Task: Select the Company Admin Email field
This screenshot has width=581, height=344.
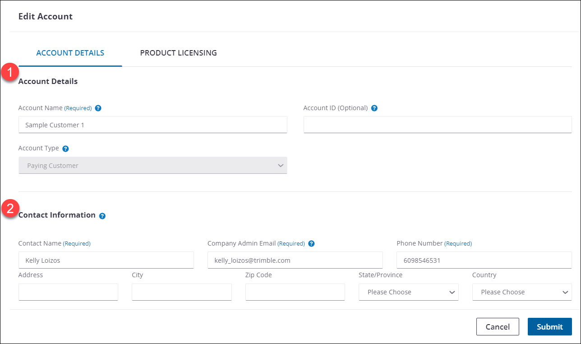Action: pyautogui.click(x=295, y=260)
